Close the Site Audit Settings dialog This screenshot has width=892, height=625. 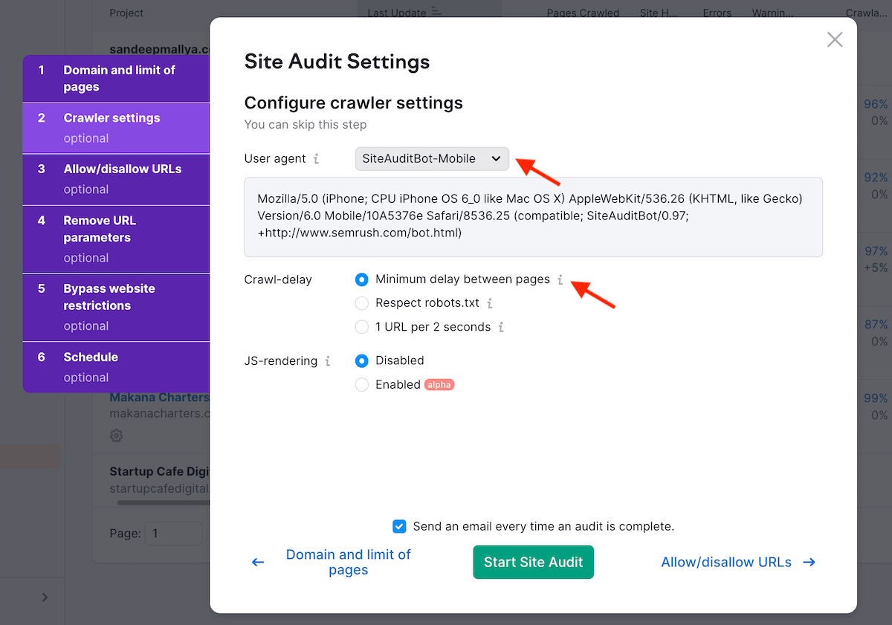[835, 40]
